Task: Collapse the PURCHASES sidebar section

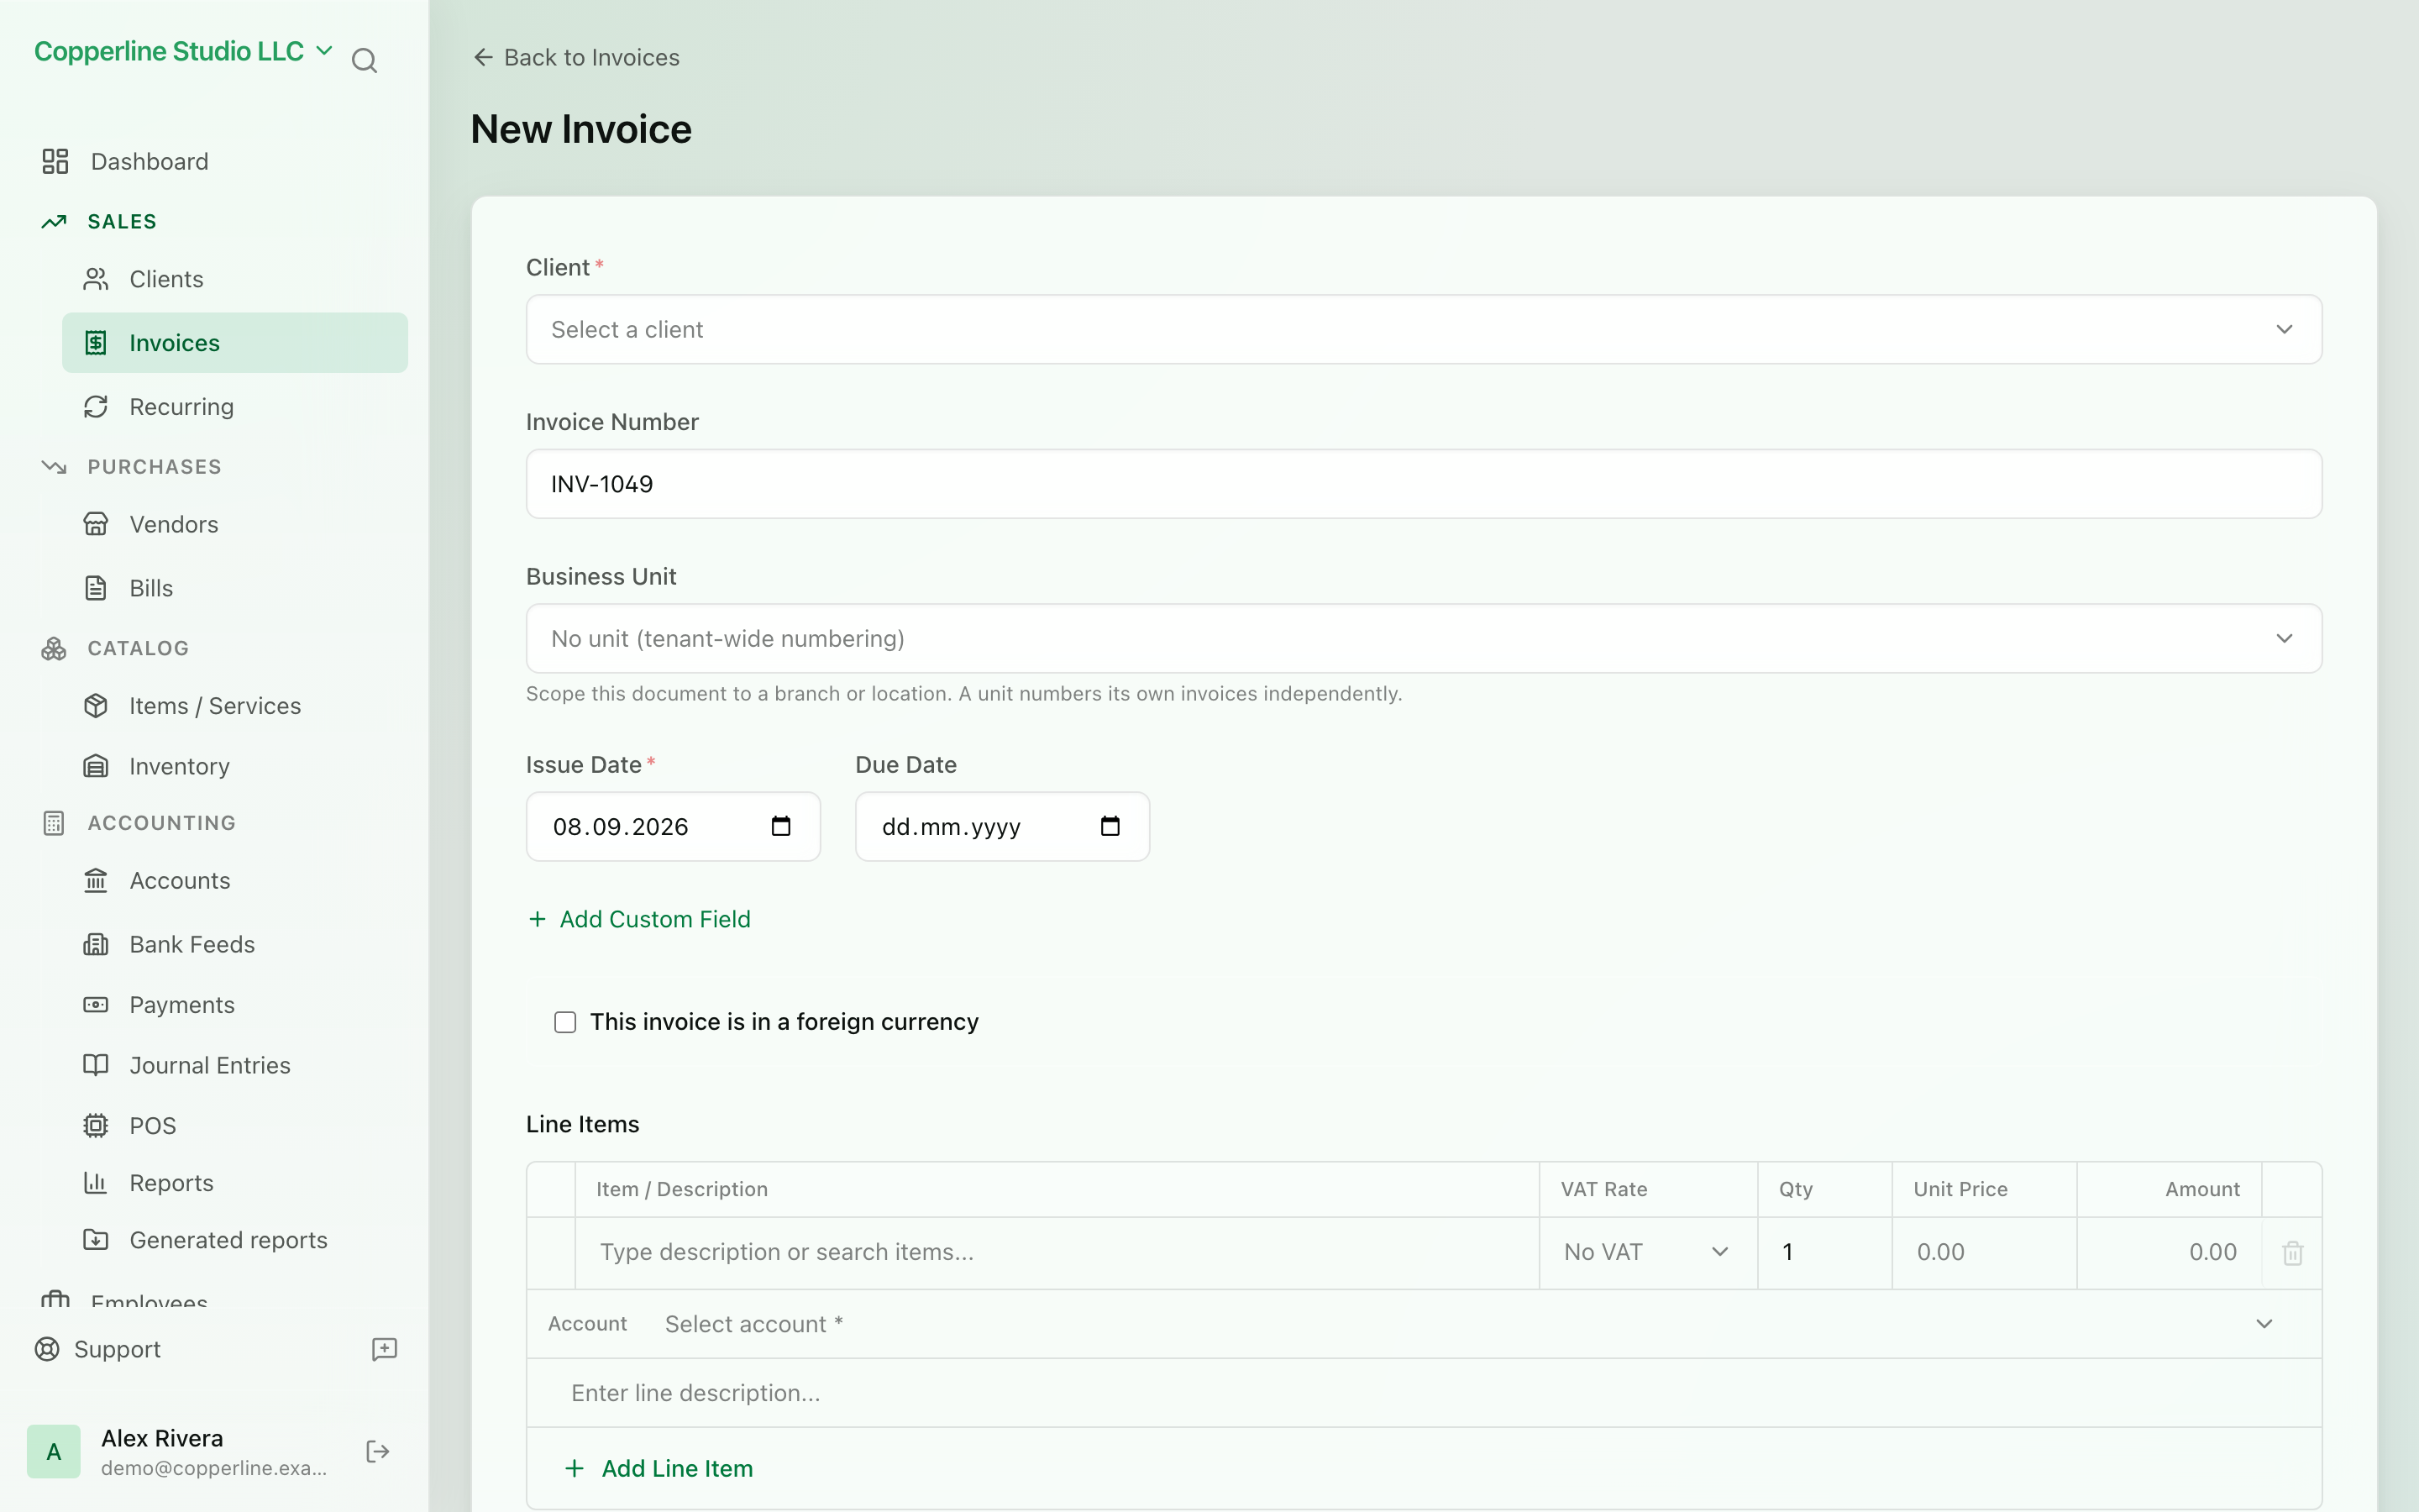Action: [154, 467]
